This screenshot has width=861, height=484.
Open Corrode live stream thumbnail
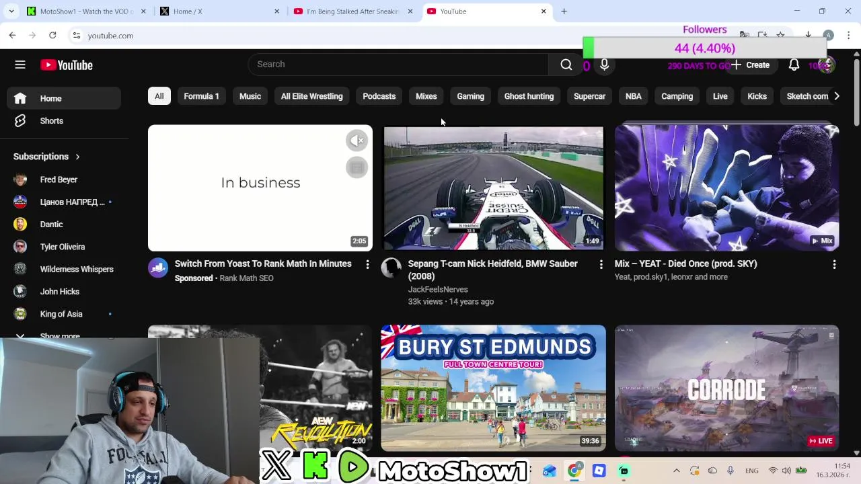tap(726, 388)
